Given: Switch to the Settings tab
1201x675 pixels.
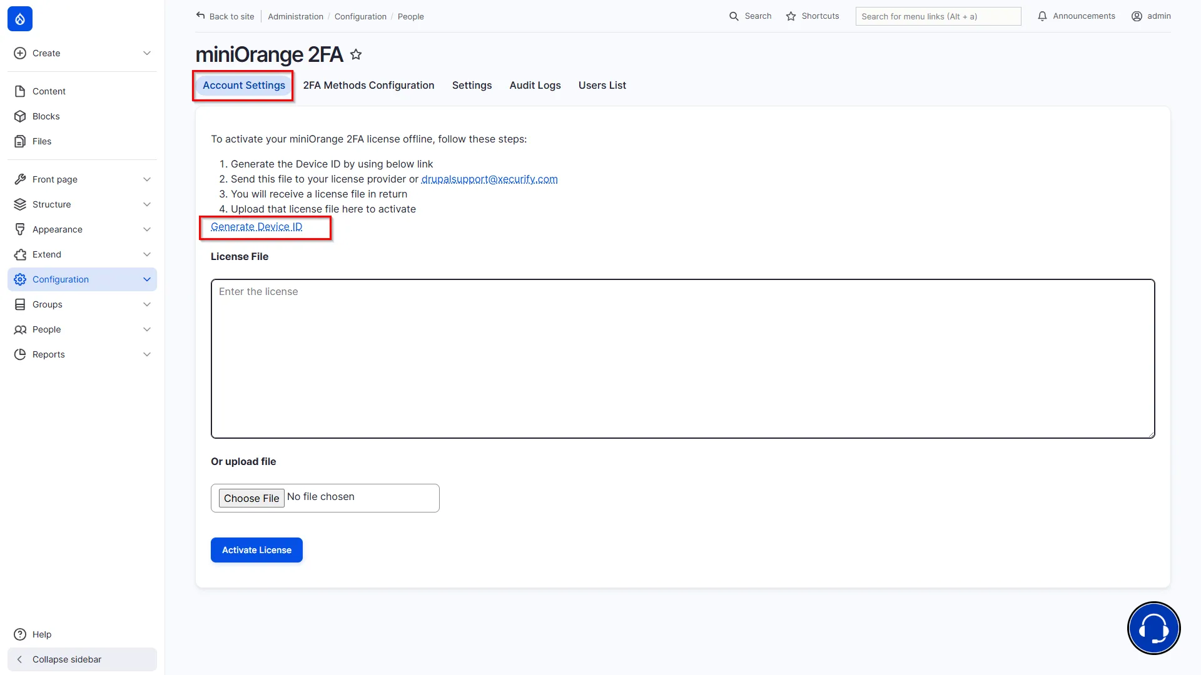Looking at the screenshot, I should pyautogui.click(x=472, y=86).
